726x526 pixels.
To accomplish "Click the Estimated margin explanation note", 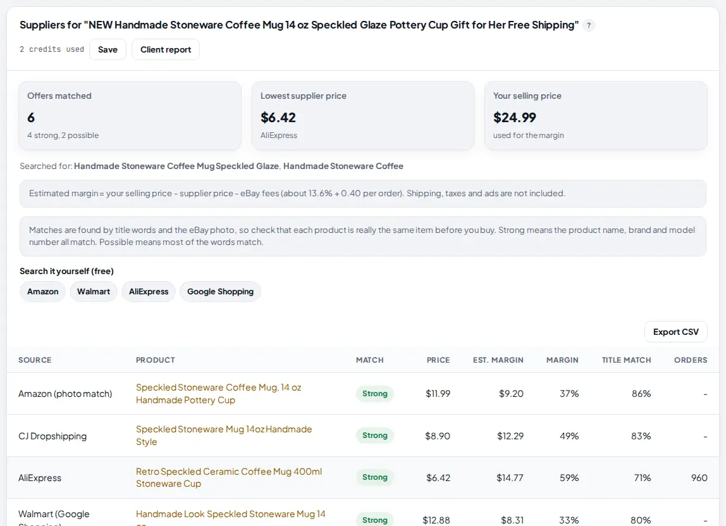I will 362,194.
